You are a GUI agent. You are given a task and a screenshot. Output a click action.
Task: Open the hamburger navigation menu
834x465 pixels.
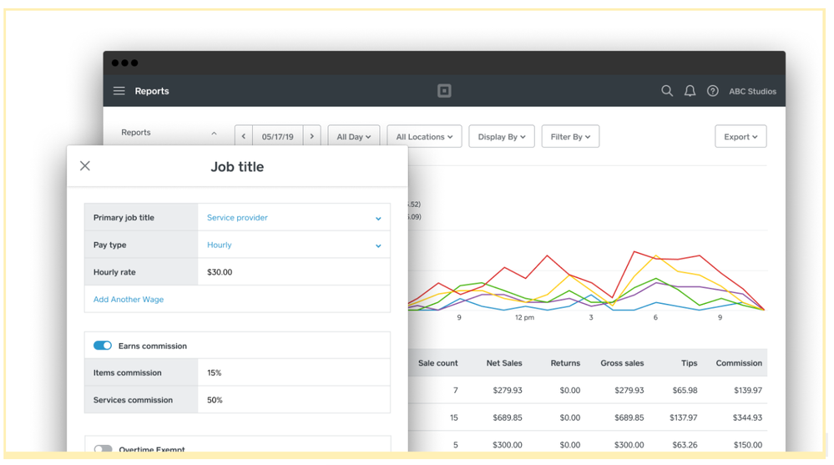(119, 91)
